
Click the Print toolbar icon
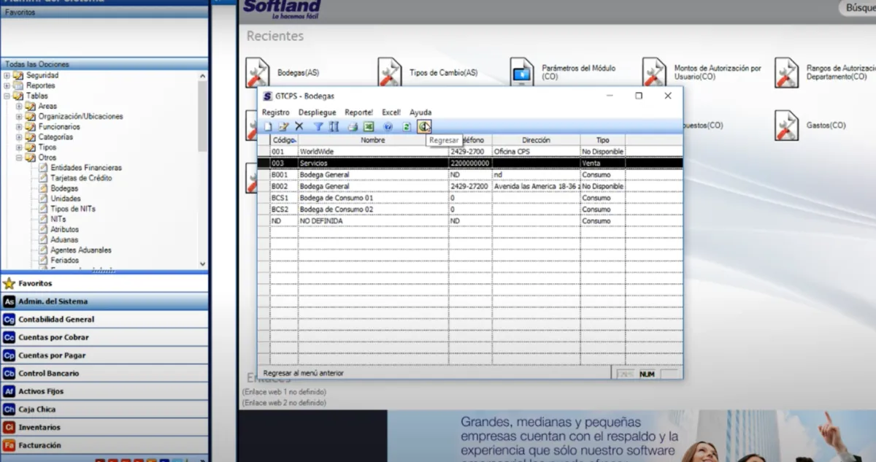pyautogui.click(x=353, y=127)
